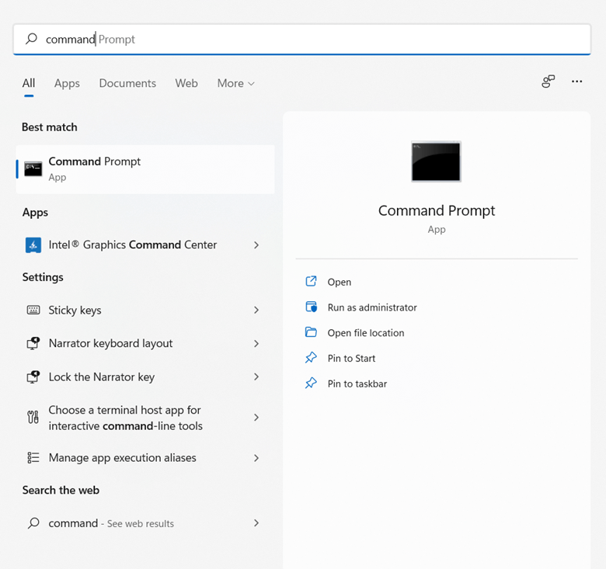Switch to the Apps filter tab

(67, 83)
